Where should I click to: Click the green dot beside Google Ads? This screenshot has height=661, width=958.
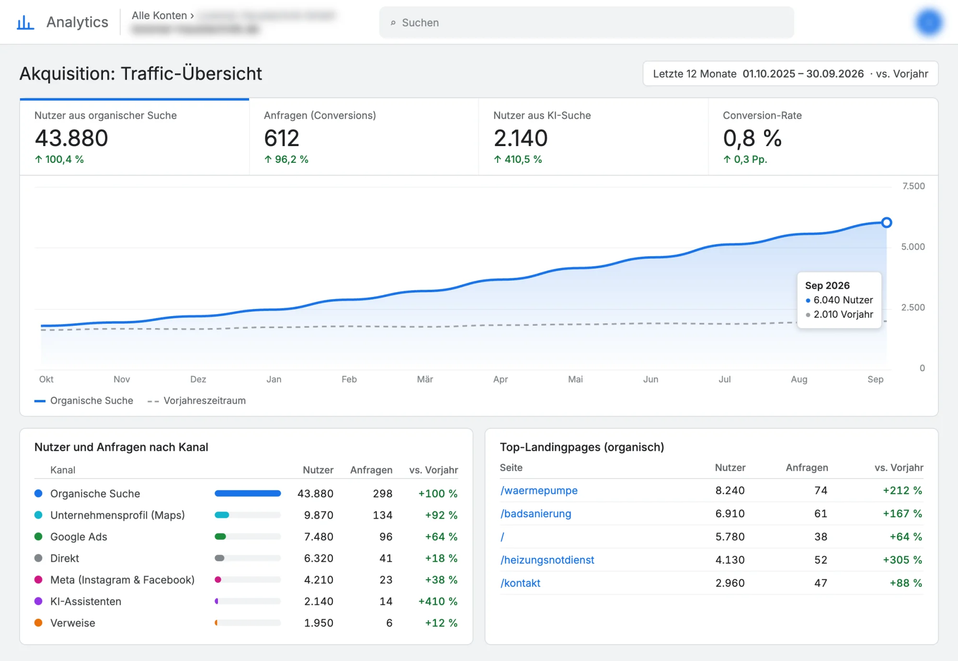point(38,536)
